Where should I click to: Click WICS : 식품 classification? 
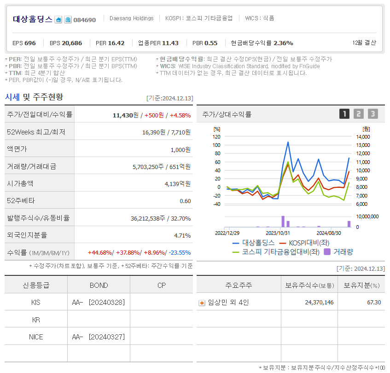coord(259,18)
